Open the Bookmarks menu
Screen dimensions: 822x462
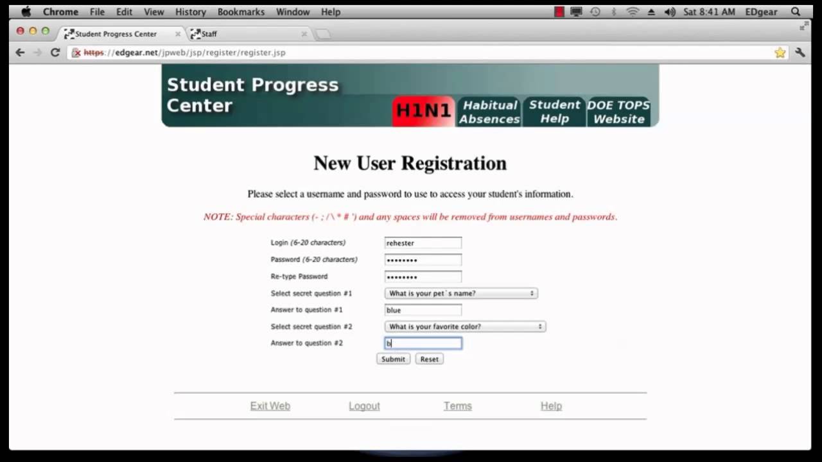tap(241, 12)
